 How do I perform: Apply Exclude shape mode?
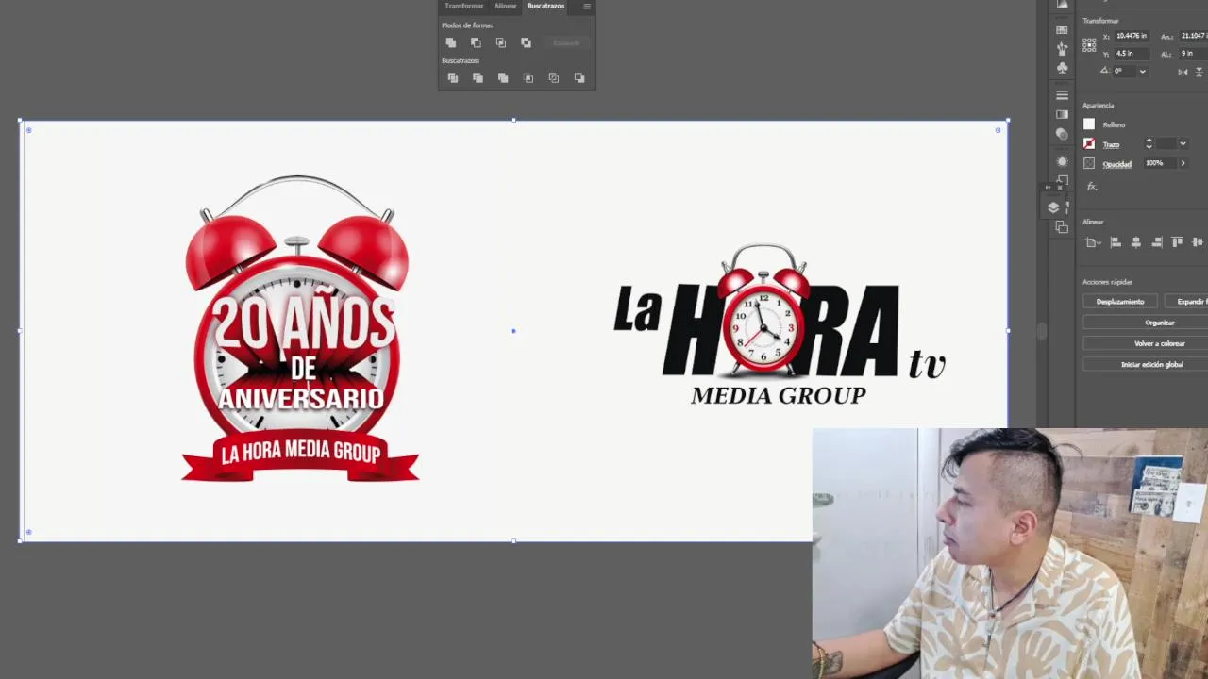(x=526, y=42)
